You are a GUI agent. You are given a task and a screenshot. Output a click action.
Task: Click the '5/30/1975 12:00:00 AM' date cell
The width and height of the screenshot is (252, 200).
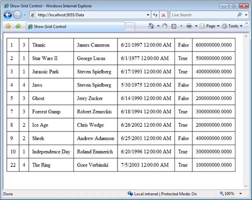pos(146,85)
